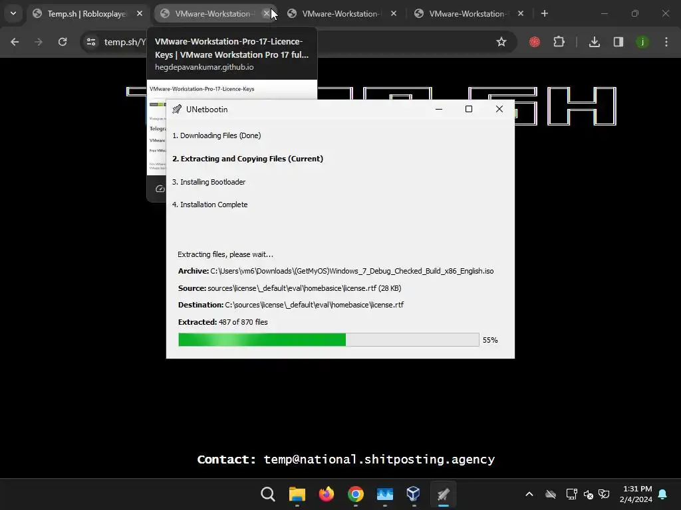Click the Contact email address on page
681x510 pixels.
(x=379, y=460)
